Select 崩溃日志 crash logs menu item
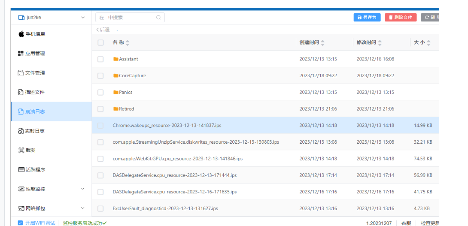The width and height of the screenshot is (468, 226). pyautogui.click(x=51, y=111)
